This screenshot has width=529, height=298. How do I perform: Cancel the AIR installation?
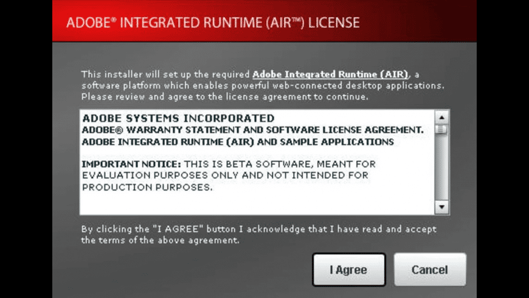[430, 269]
